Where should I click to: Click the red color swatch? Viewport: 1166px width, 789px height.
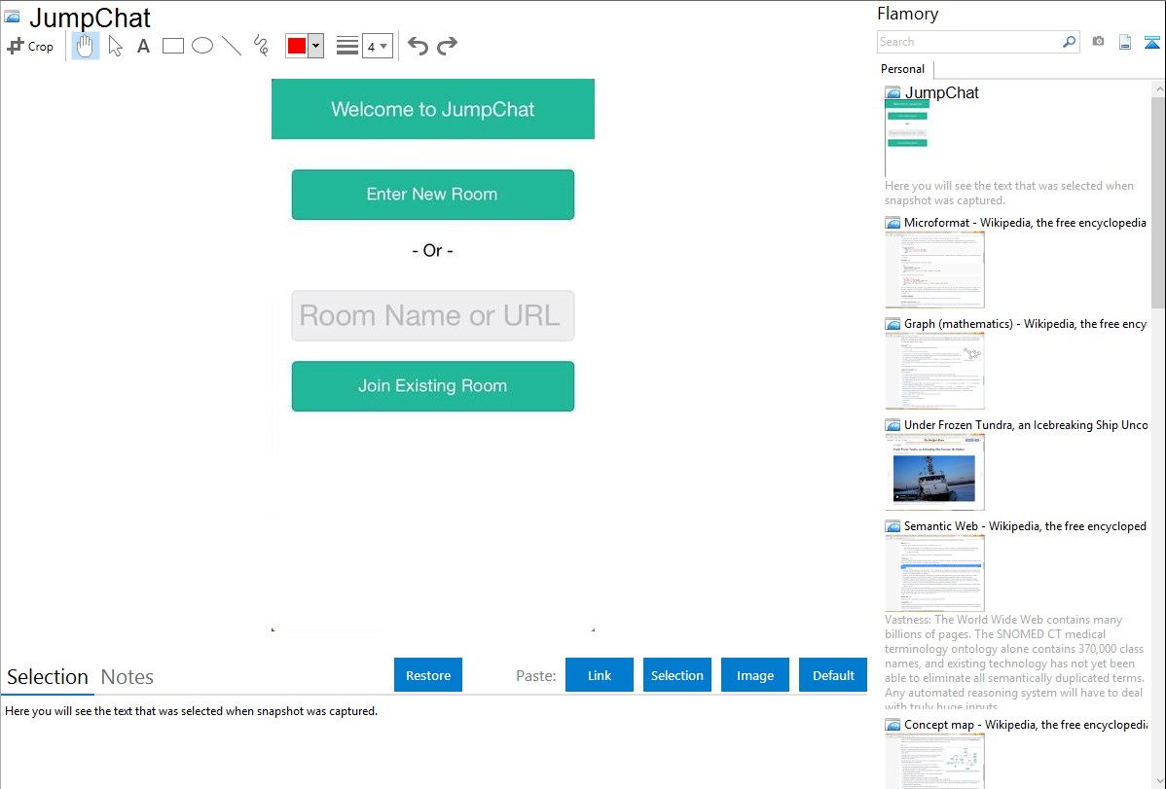tap(297, 46)
